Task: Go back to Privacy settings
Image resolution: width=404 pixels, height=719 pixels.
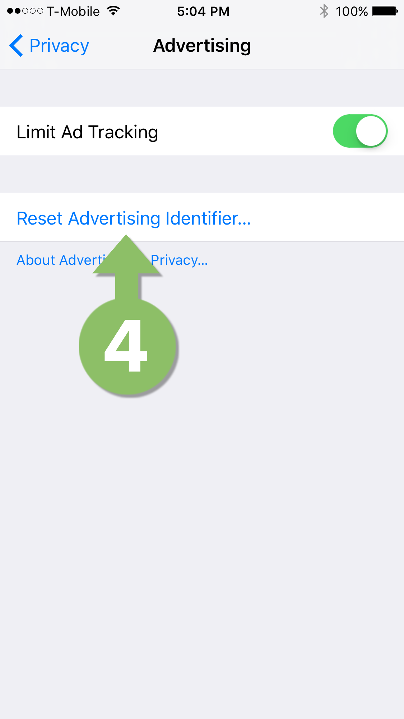Action: 49,46
